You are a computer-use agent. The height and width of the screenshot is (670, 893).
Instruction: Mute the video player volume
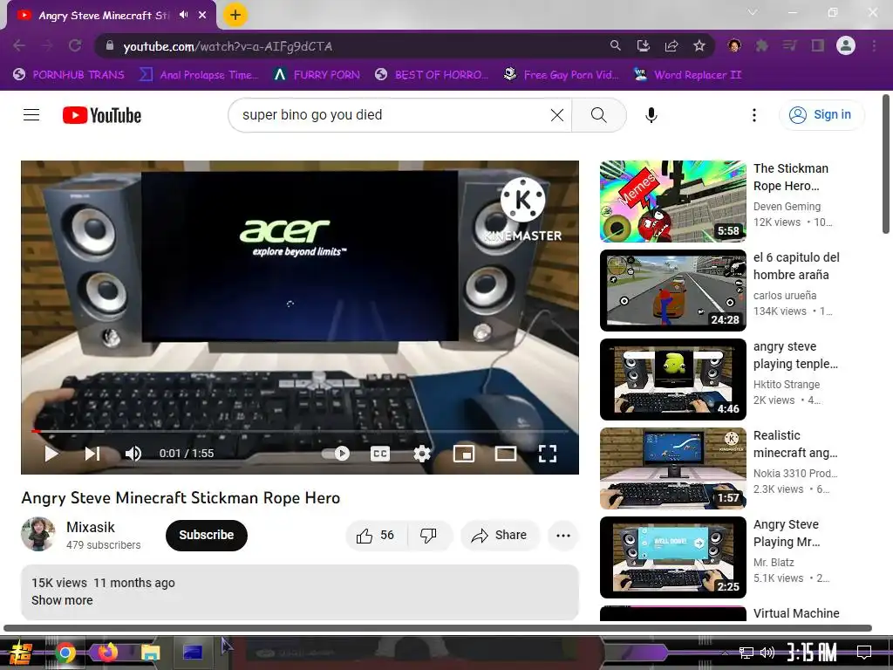coord(133,454)
